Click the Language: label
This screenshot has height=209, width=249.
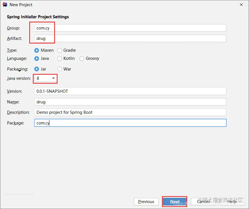pos(17,59)
